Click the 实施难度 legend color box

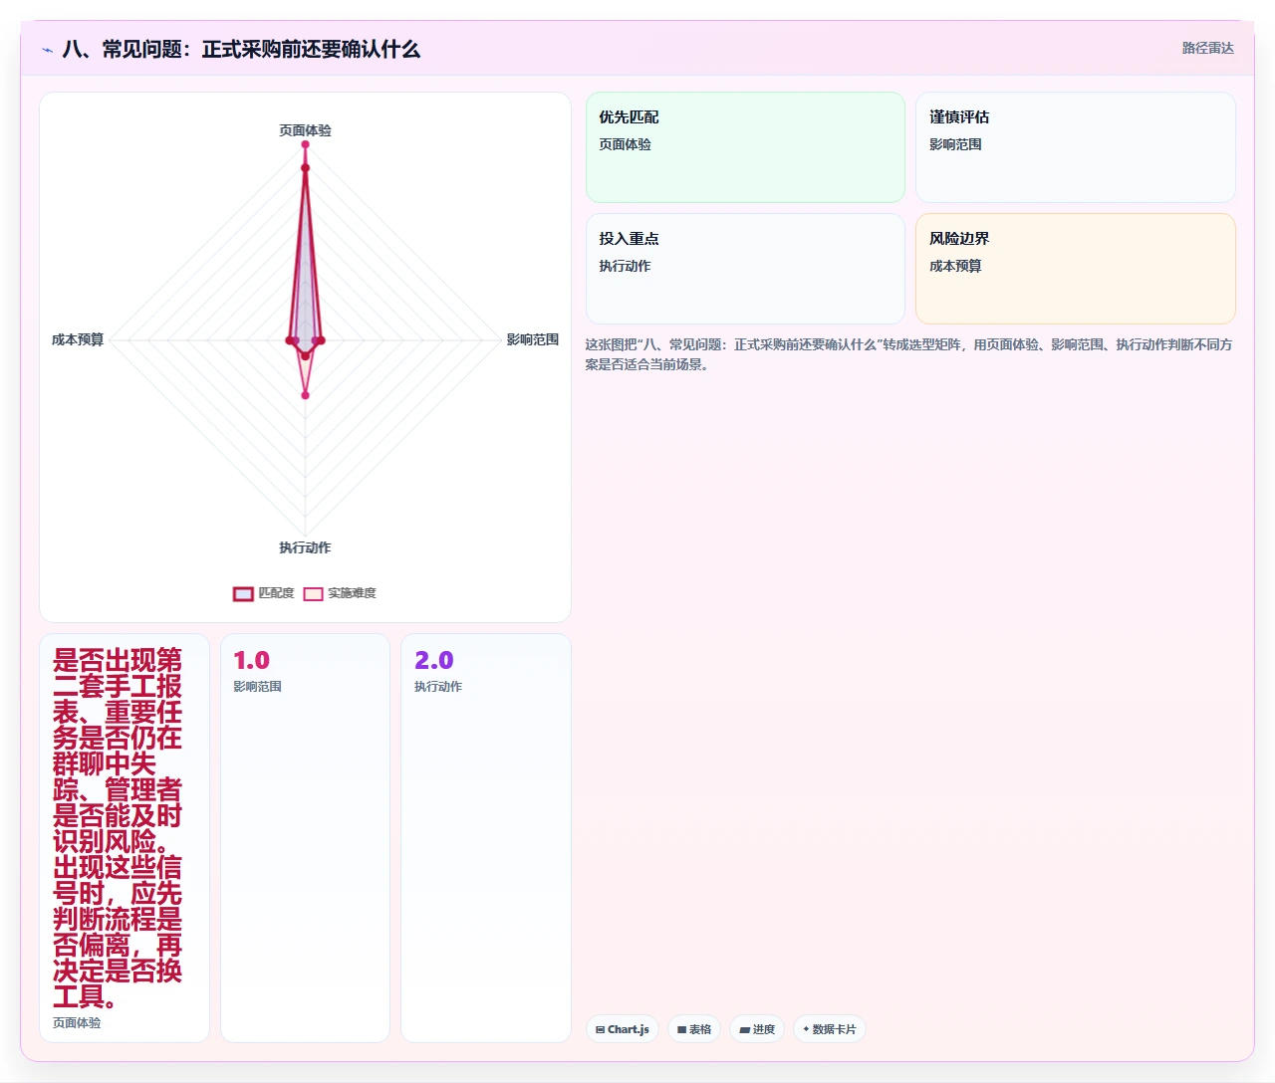point(314,594)
